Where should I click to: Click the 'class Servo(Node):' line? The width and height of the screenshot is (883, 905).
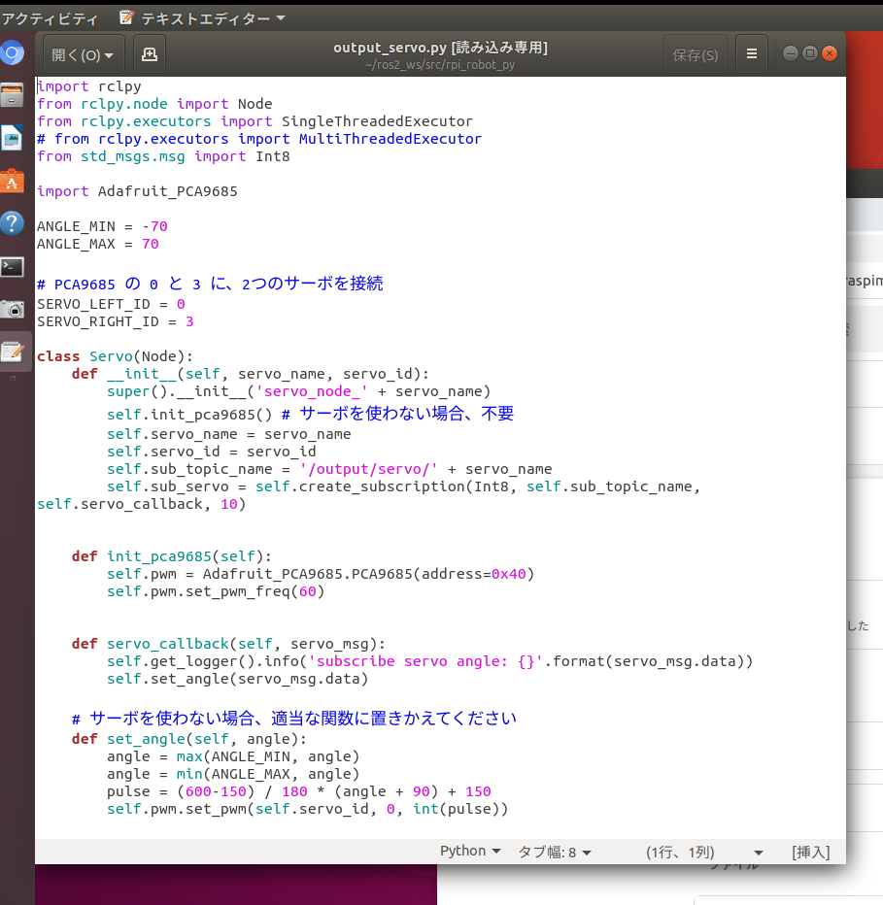115,356
